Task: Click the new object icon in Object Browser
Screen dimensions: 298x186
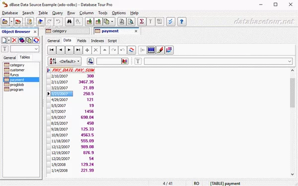Action: 4,40
